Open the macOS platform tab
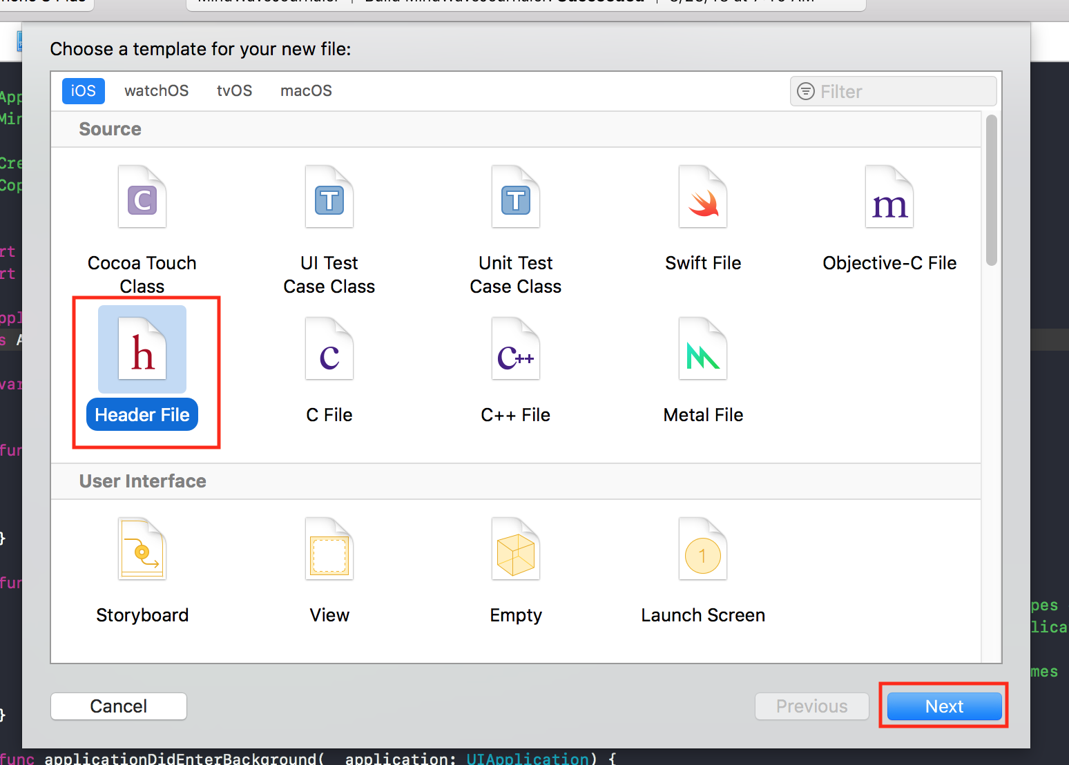1069x765 pixels. coord(306,91)
